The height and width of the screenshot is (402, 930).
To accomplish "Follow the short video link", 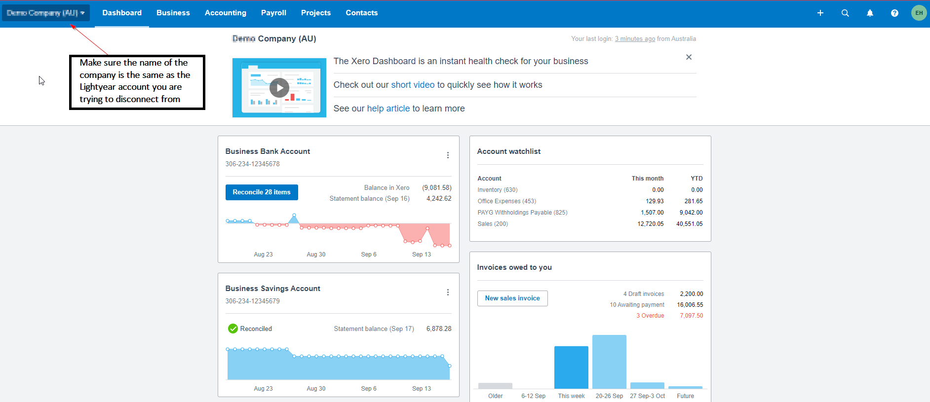I will coord(413,85).
